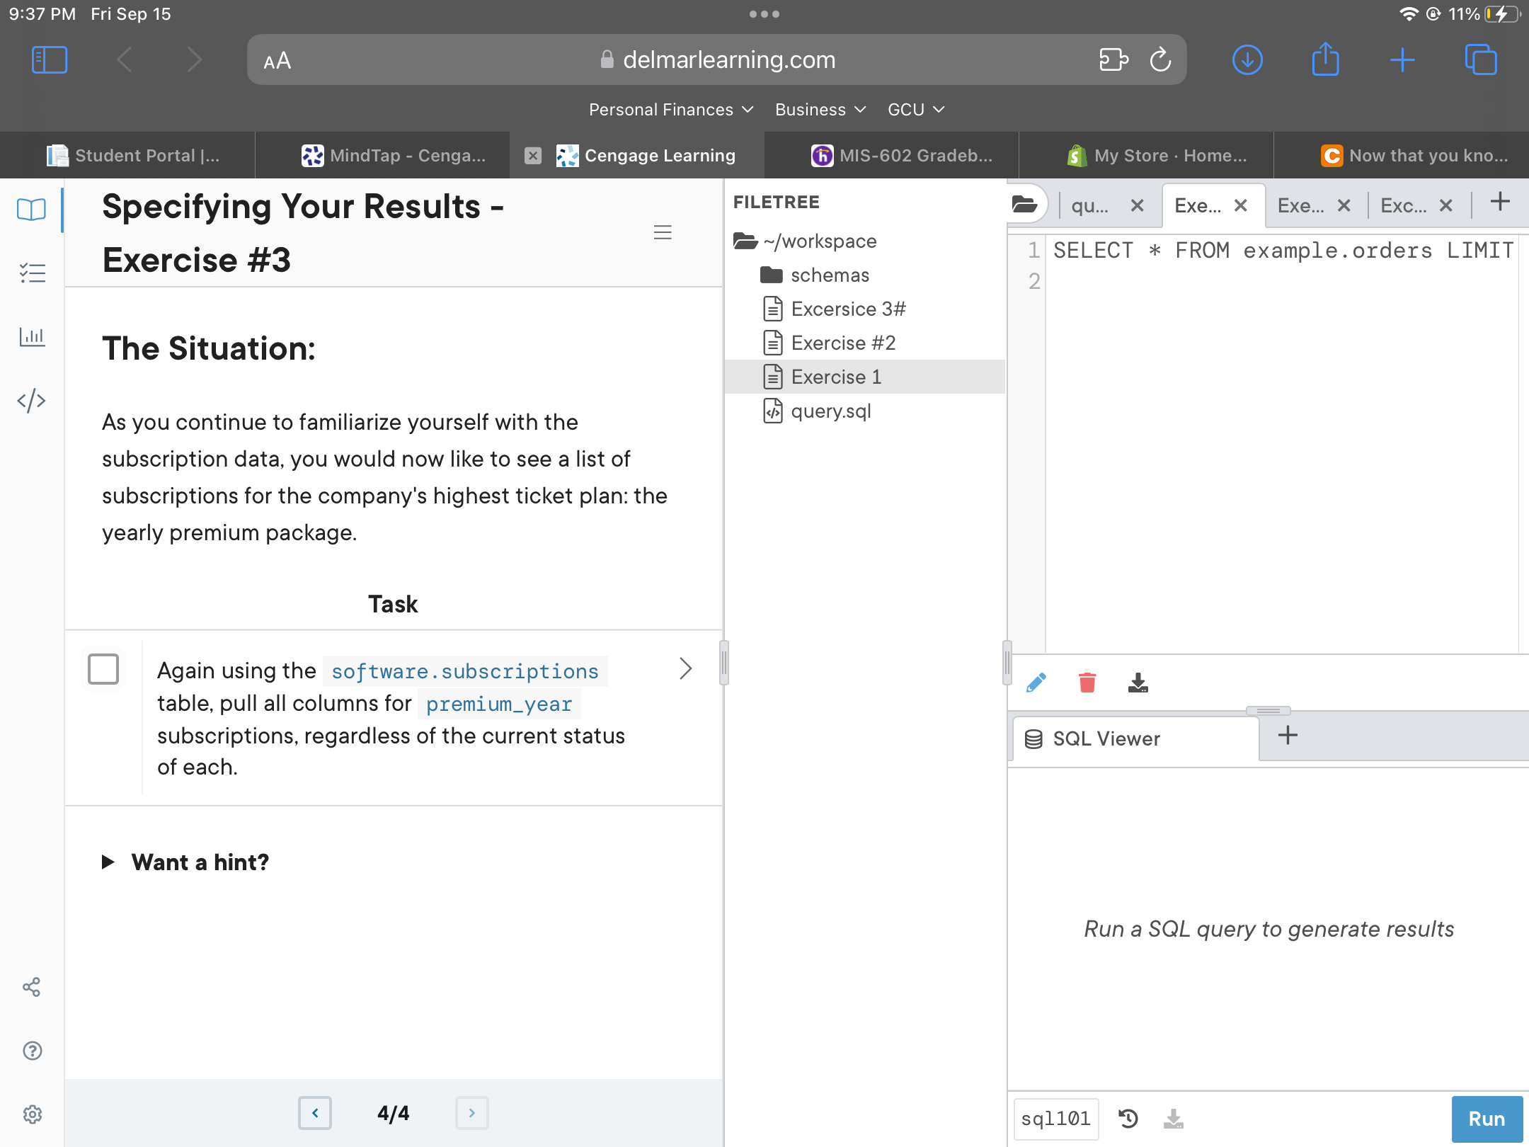The width and height of the screenshot is (1529, 1147).
Task: Click the results panel resize handle
Action: coord(1267,710)
